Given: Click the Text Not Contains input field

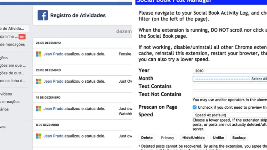Looking at the screenshot, I should pos(230,94).
